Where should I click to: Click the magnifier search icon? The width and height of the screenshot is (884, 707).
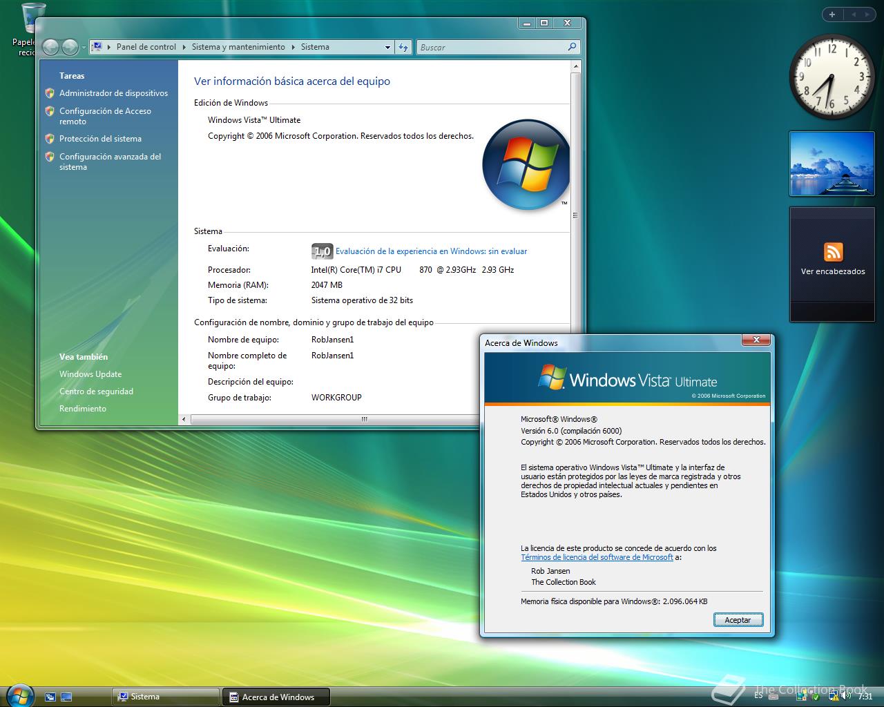point(572,47)
